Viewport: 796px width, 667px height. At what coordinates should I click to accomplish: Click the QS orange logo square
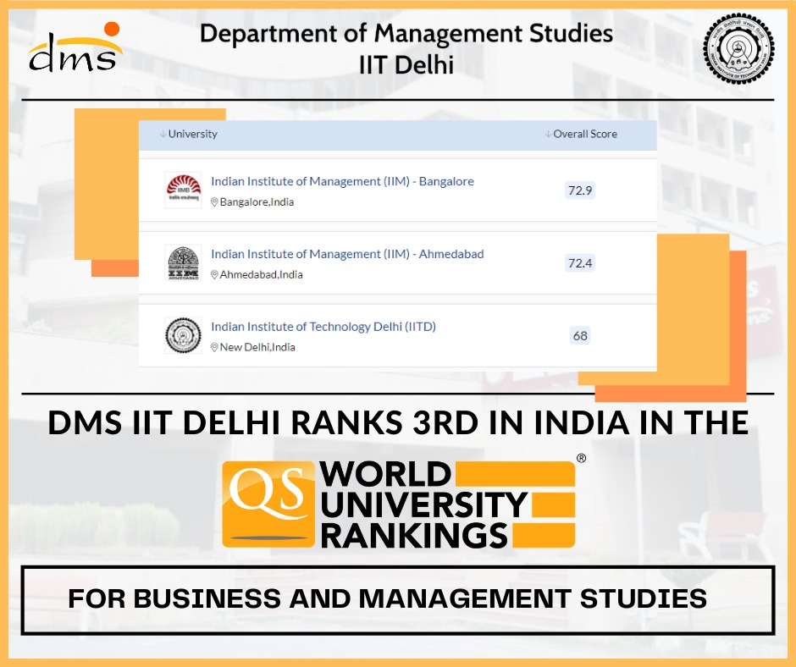point(268,504)
